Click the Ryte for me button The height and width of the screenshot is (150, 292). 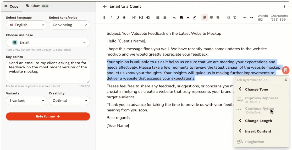click(x=48, y=116)
